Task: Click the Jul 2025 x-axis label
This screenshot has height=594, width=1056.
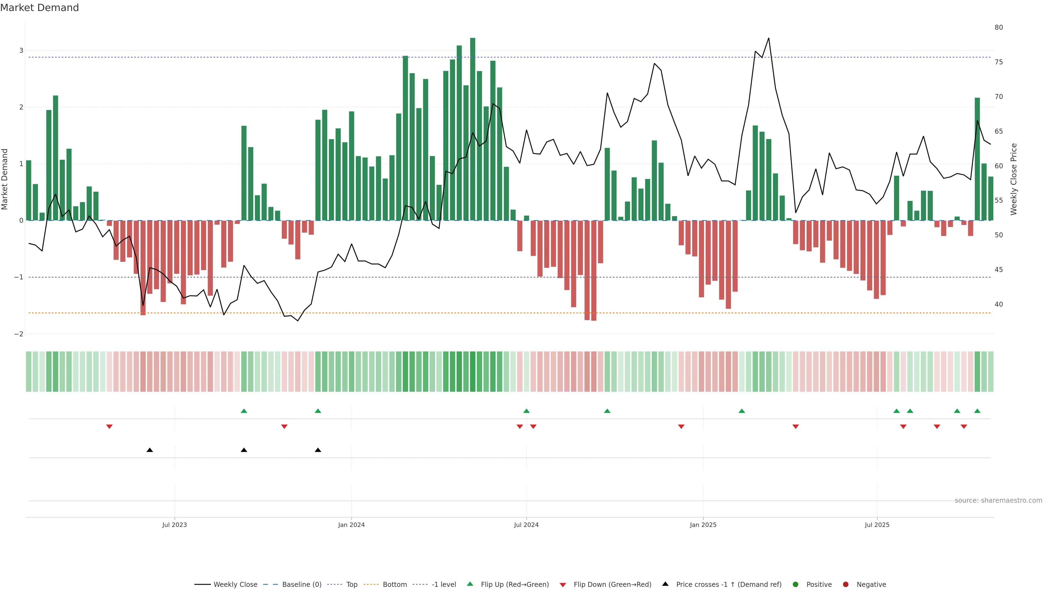Action: pos(877,525)
